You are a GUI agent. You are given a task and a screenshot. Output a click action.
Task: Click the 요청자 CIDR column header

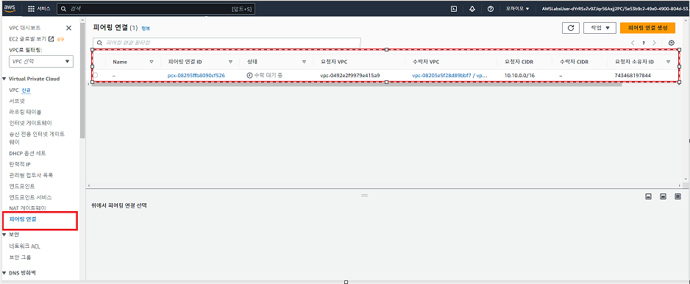[519, 62]
